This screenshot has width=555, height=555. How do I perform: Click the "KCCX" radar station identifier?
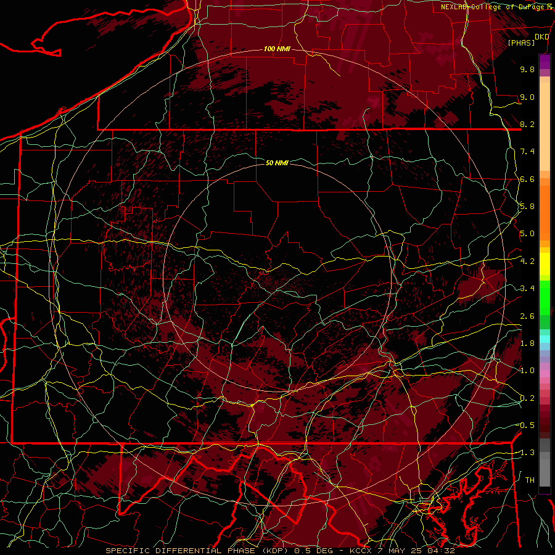click(362, 551)
